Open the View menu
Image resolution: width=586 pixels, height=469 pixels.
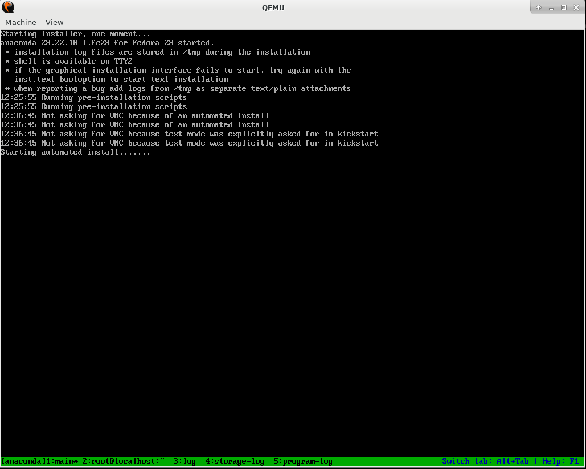pyautogui.click(x=54, y=22)
